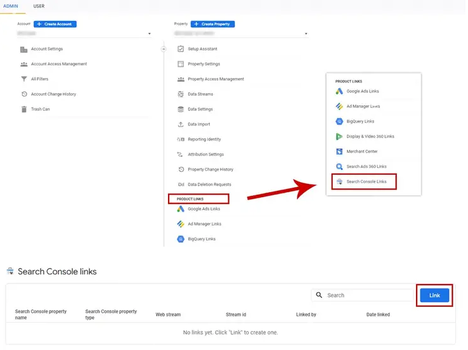This screenshot has width=468, height=350.
Task: Click the Search input field
Action: pyautogui.click(x=362, y=295)
